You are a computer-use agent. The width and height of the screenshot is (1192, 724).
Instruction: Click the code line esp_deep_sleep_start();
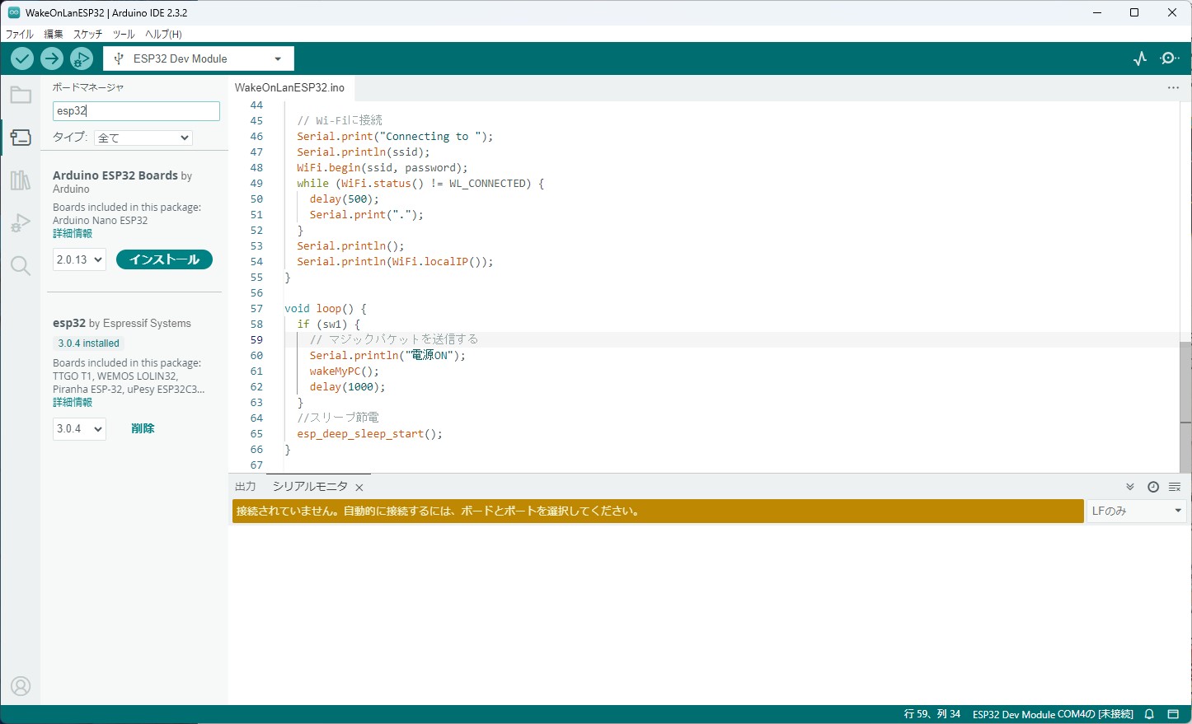pos(369,434)
